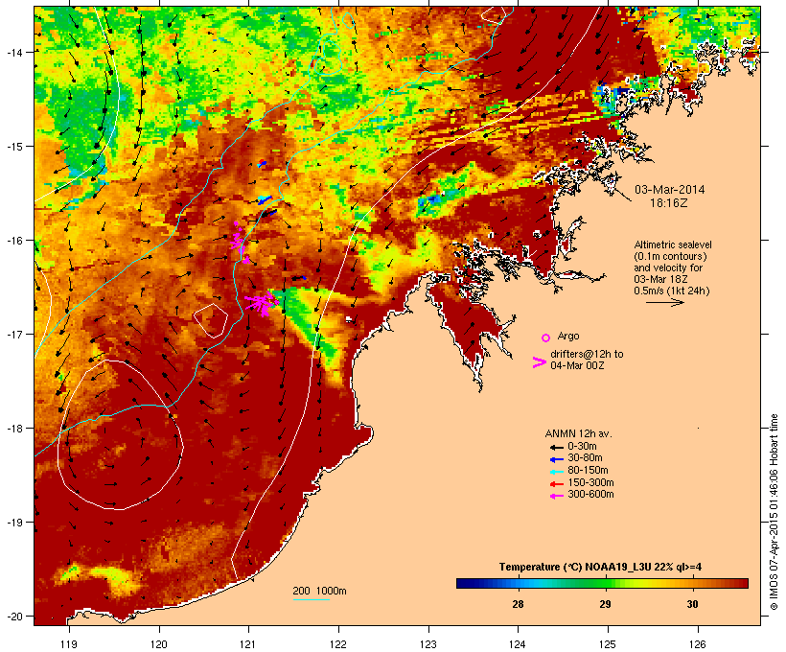Click the latitude label -16
This screenshot has width=786, height=652.
[x=13, y=241]
